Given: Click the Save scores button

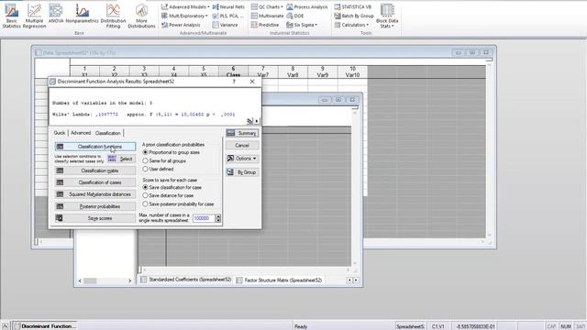Looking at the screenshot, I should pyautogui.click(x=95, y=218).
